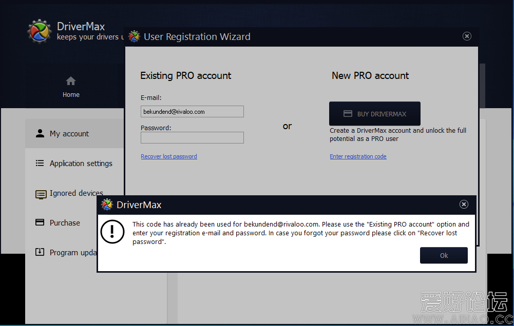
Task: Click the DriverMax dialog title icon
Action: pyautogui.click(x=107, y=205)
